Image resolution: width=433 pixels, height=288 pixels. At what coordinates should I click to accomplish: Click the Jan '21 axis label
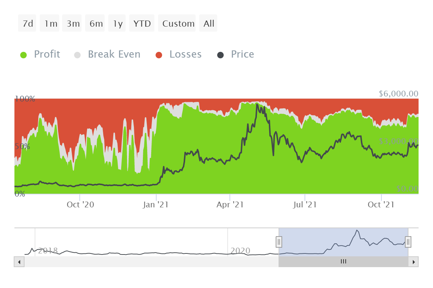156,205
